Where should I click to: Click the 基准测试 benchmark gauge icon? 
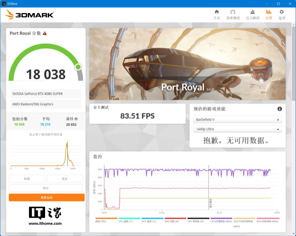[x=233, y=14]
